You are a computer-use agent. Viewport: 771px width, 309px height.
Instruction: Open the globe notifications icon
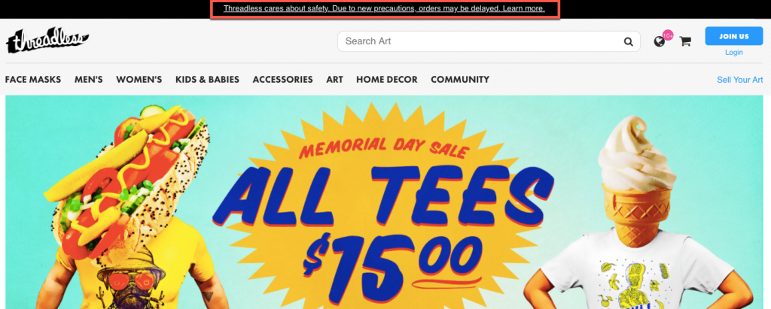[660, 42]
